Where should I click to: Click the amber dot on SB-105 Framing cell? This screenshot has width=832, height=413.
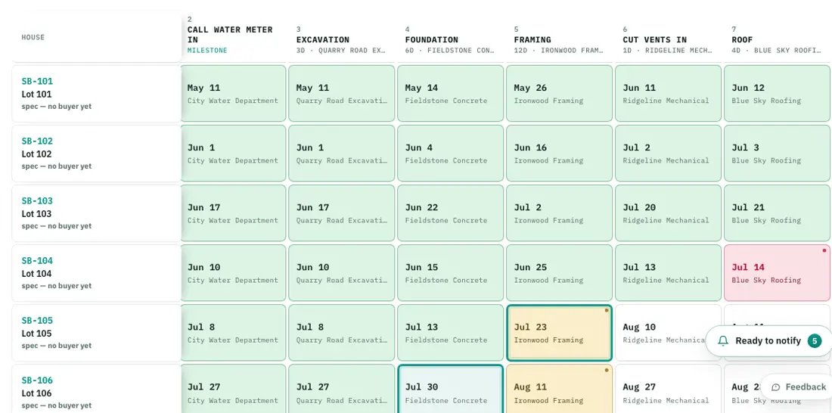607,310
